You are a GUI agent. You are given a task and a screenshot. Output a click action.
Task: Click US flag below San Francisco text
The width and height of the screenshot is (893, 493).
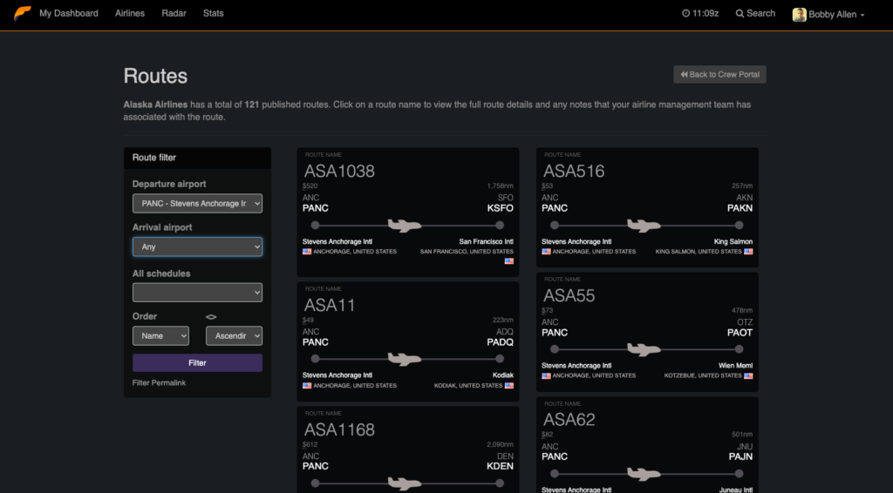[x=509, y=261]
